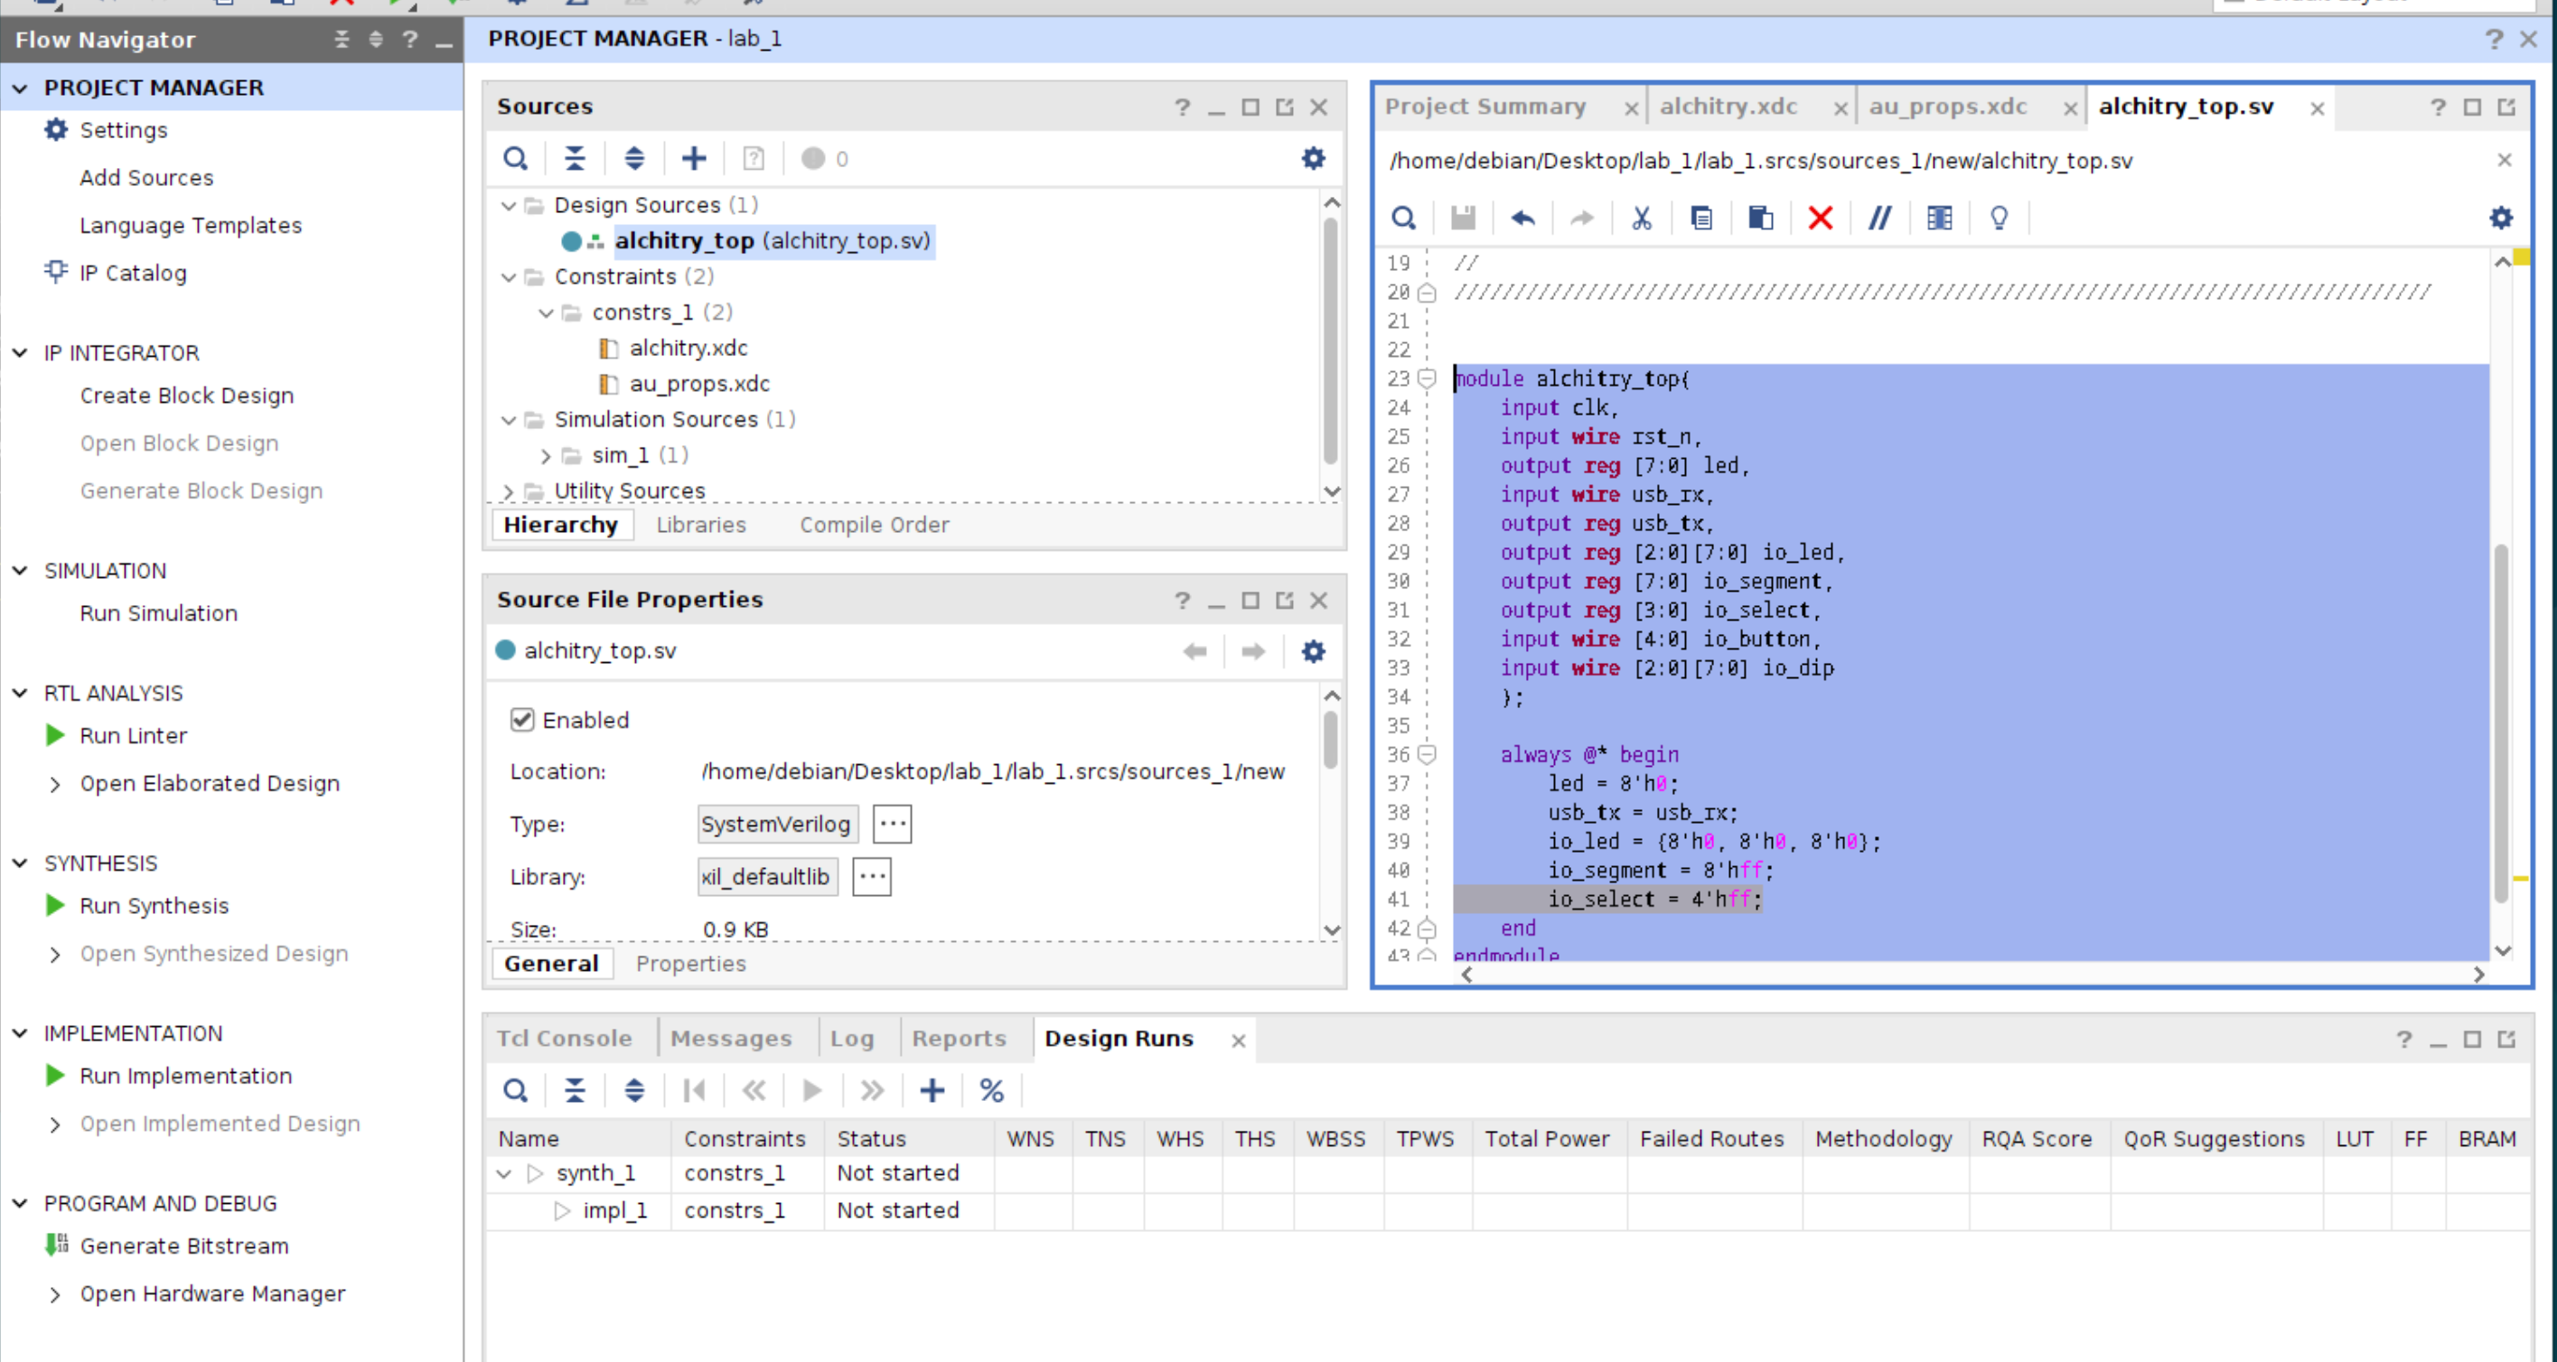
Task: Search in editor with magnifier icon
Action: (x=1402, y=218)
